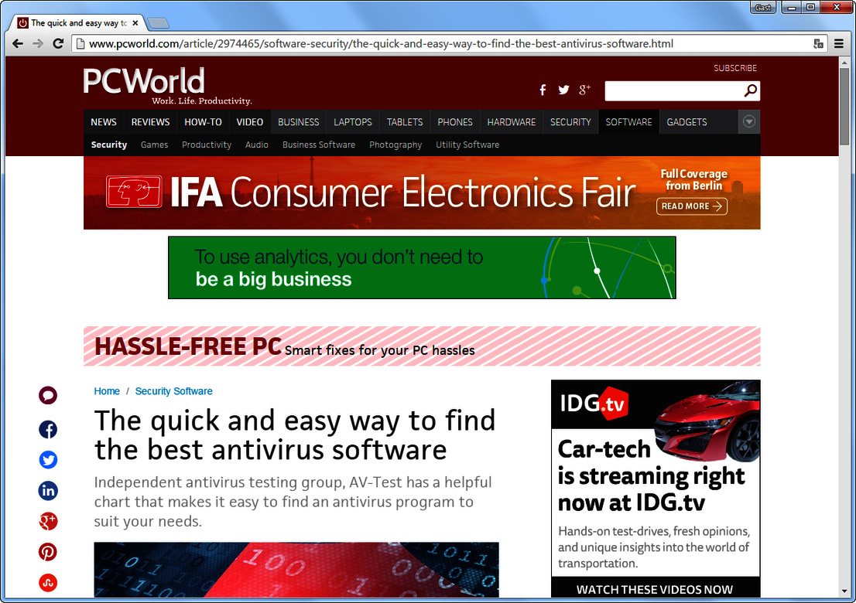Click the search magnifying glass icon
The height and width of the screenshot is (603, 856).
pyautogui.click(x=748, y=90)
